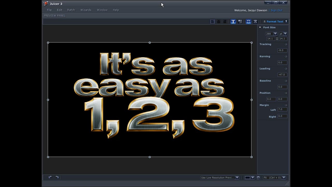332x187 pixels.
Task: Click the Tracking value field -9.0
Action: (282, 50)
